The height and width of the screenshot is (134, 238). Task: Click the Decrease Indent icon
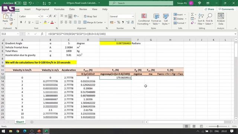click(x=75, y=22)
